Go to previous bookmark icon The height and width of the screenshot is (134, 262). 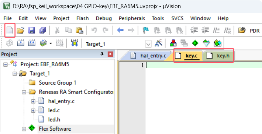157,31
